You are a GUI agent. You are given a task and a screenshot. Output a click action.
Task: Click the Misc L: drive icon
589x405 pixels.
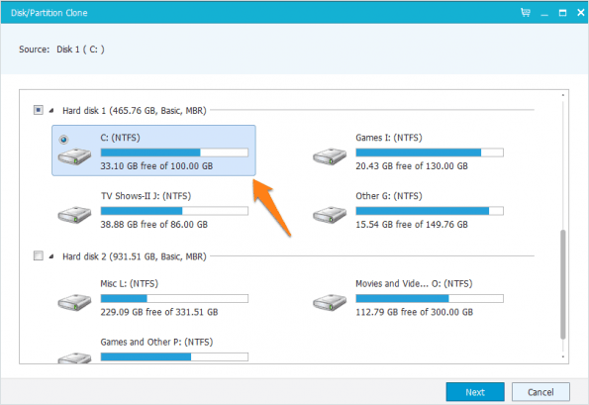click(74, 302)
